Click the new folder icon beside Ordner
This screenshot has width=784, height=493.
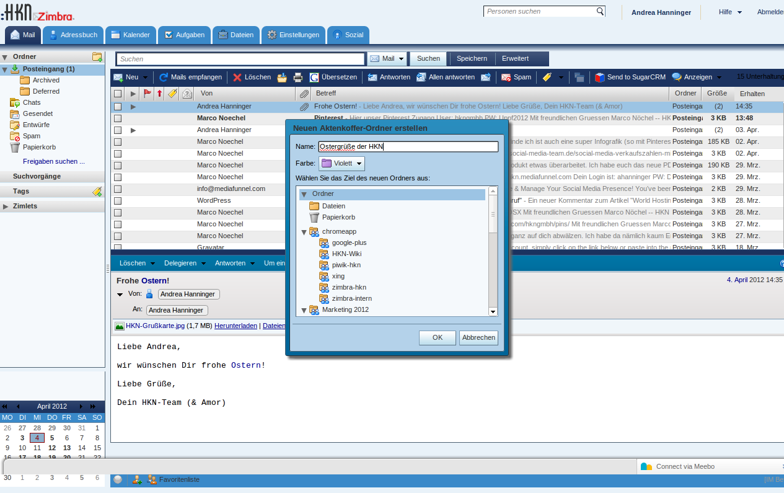tap(97, 57)
